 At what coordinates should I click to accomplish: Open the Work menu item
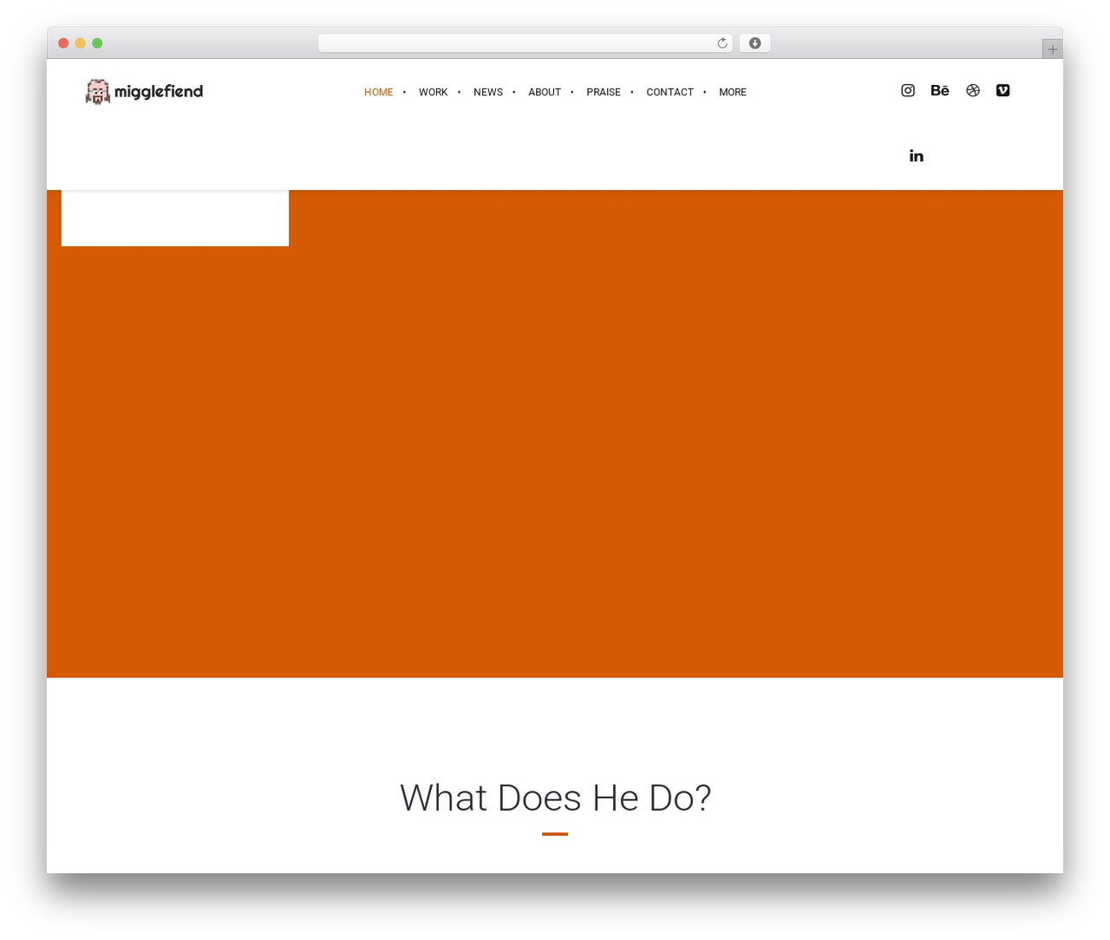(433, 92)
